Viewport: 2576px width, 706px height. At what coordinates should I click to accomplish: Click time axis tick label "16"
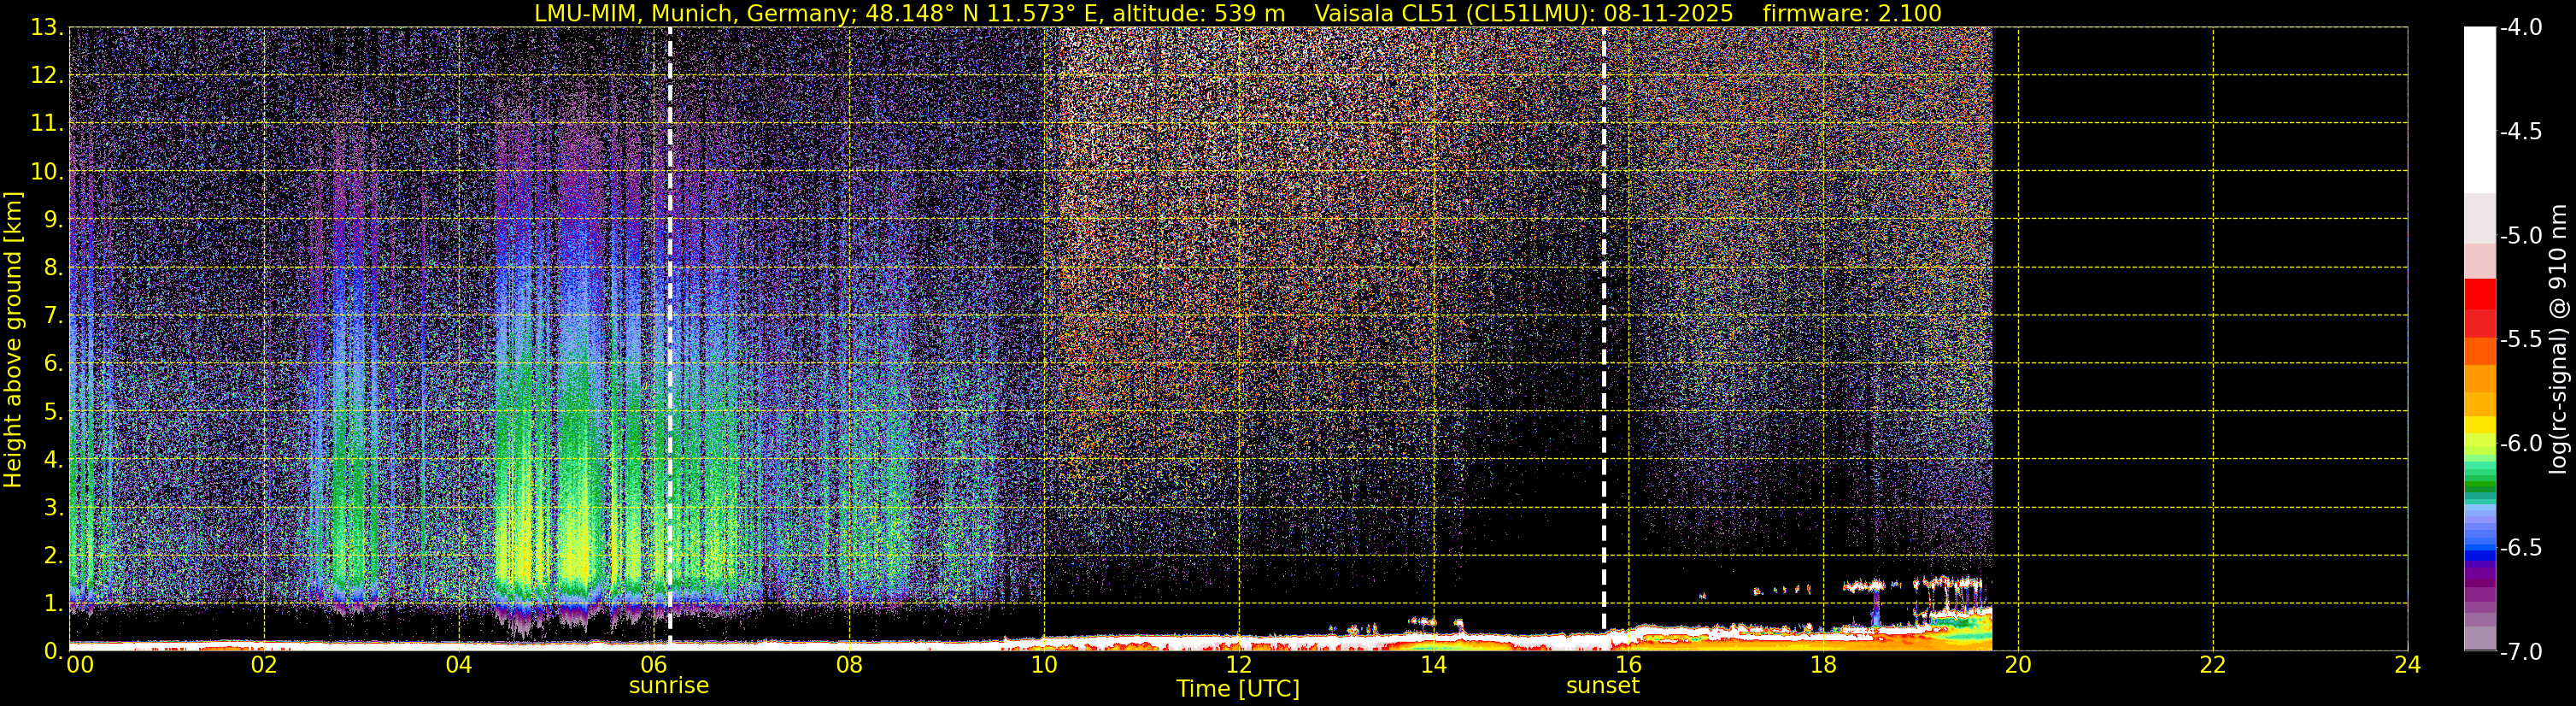click(1628, 664)
